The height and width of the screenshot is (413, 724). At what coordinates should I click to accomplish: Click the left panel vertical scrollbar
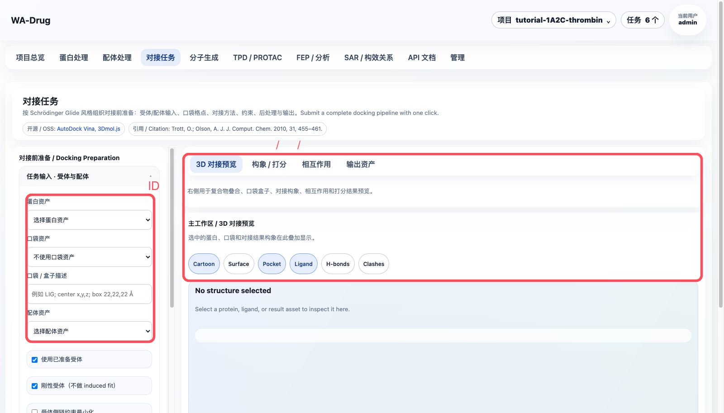(x=172, y=228)
